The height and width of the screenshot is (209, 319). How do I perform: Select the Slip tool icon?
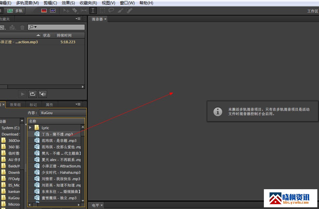coord(84,10)
